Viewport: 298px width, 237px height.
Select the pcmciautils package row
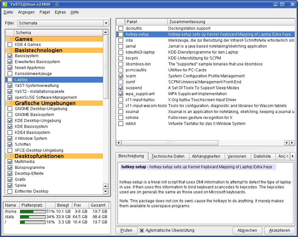point(205,70)
